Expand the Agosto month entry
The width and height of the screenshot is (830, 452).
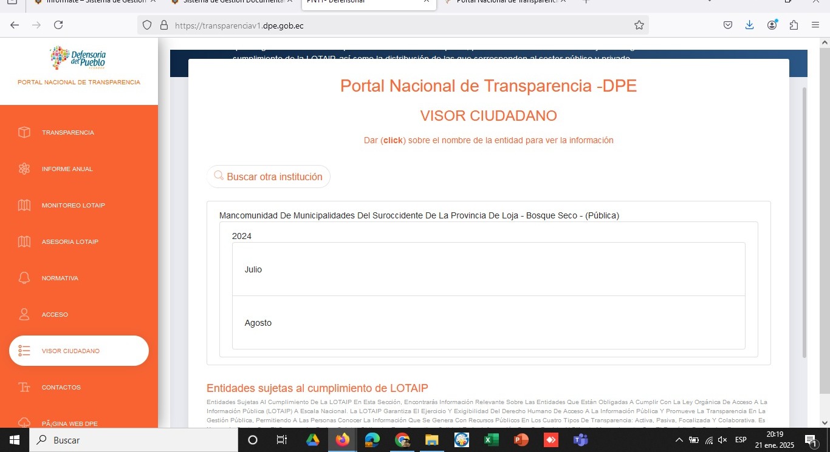click(258, 323)
